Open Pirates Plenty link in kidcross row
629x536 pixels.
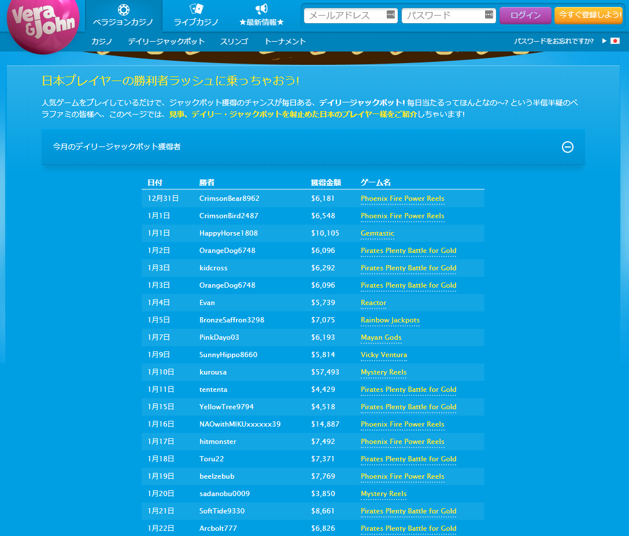point(408,268)
